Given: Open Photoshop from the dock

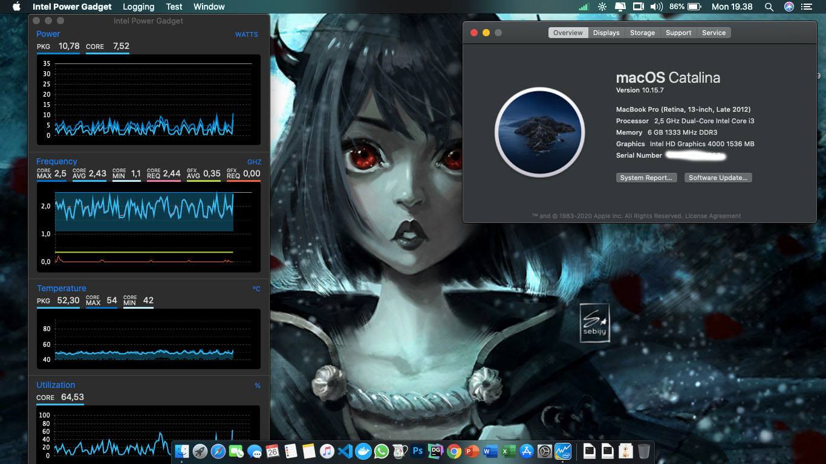Looking at the screenshot, I should [x=418, y=451].
